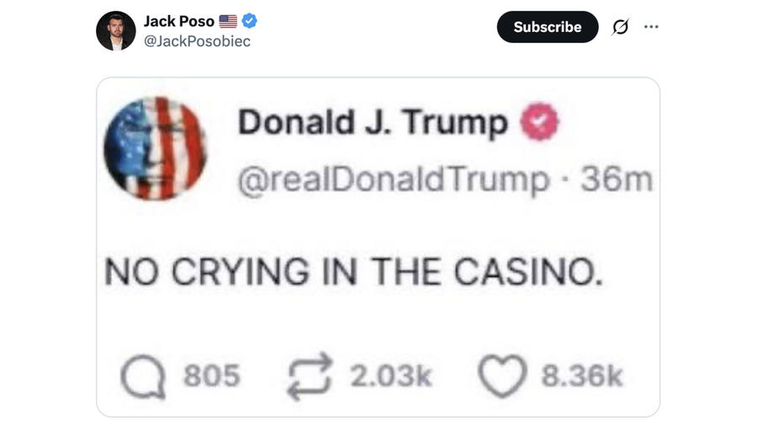The width and height of the screenshot is (757, 426).
Task: Click the retweet arrows icon
Action: click(x=310, y=376)
